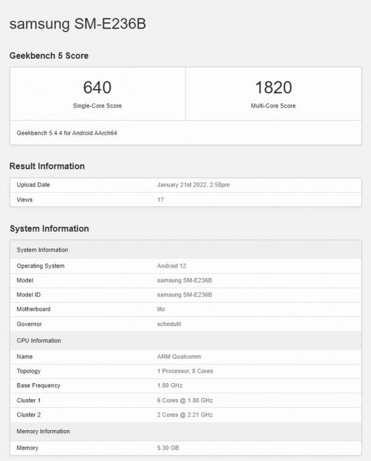The image size is (371, 461).
Task: Click Geekbench 5.4.4 for Android AArch64 text
Action: (x=67, y=133)
